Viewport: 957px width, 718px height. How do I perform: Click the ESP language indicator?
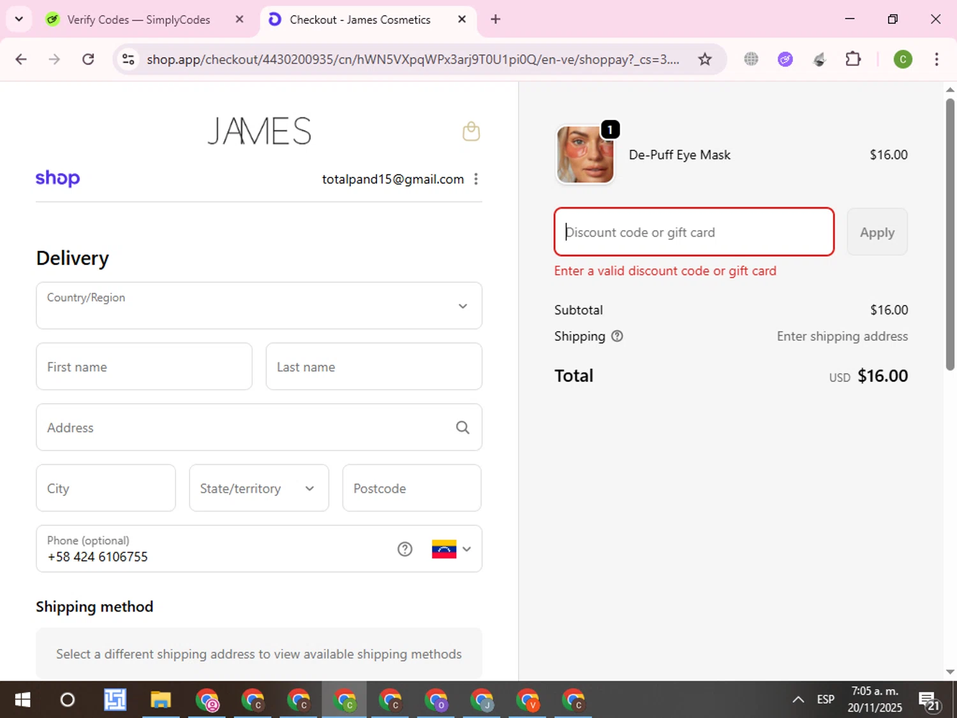point(826,699)
